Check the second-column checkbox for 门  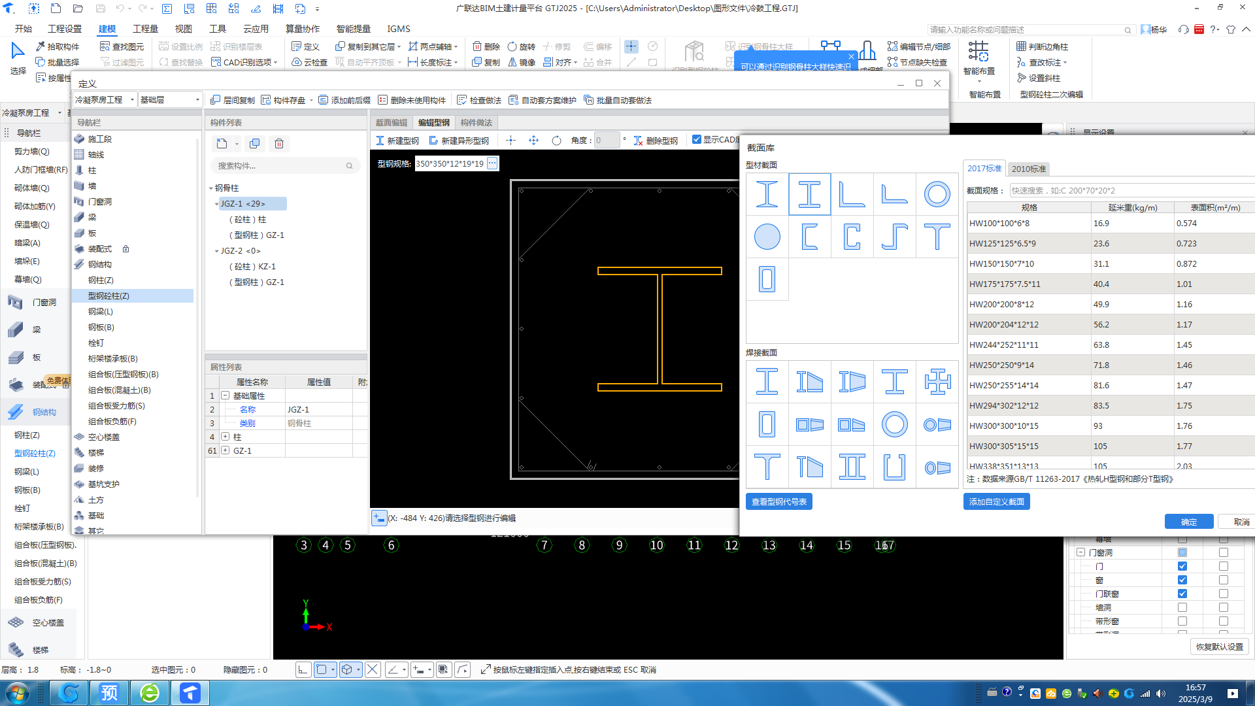[x=1224, y=566]
